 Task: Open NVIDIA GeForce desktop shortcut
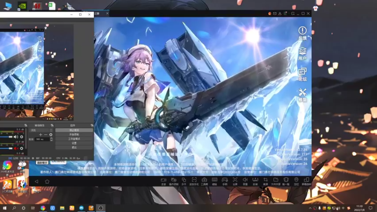22,6
